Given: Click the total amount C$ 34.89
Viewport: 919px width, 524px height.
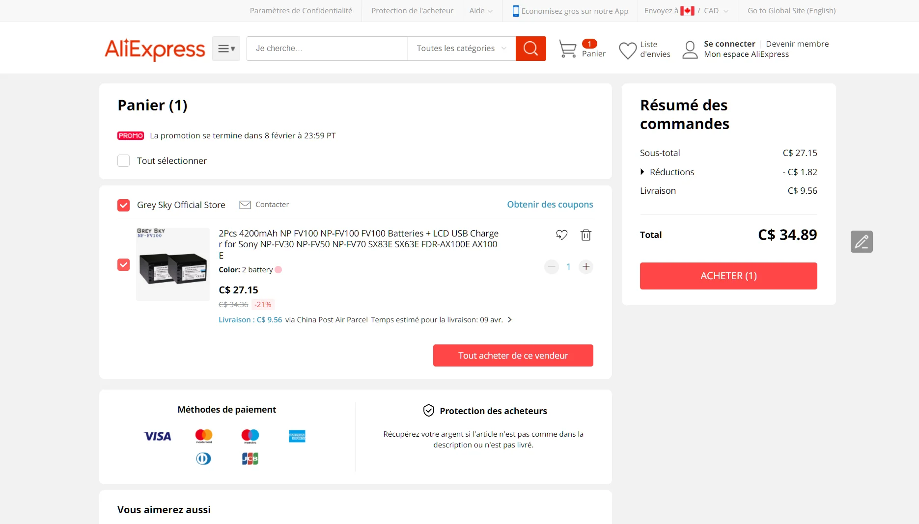Looking at the screenshot, I should (x=787, y=235).
